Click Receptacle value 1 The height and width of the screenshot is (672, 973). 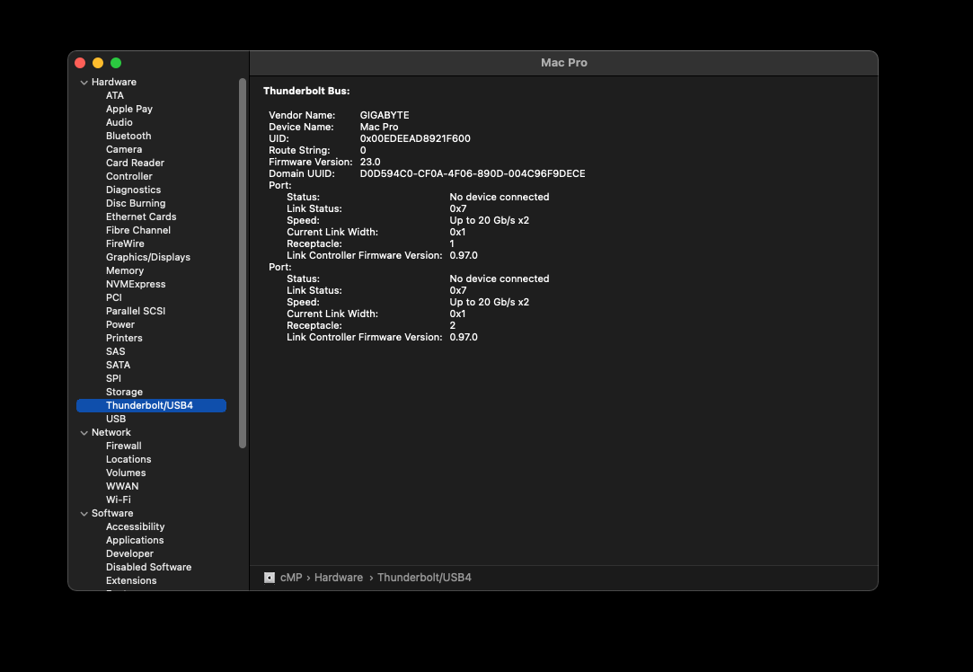pyautogui.click(x=452, y=243)
